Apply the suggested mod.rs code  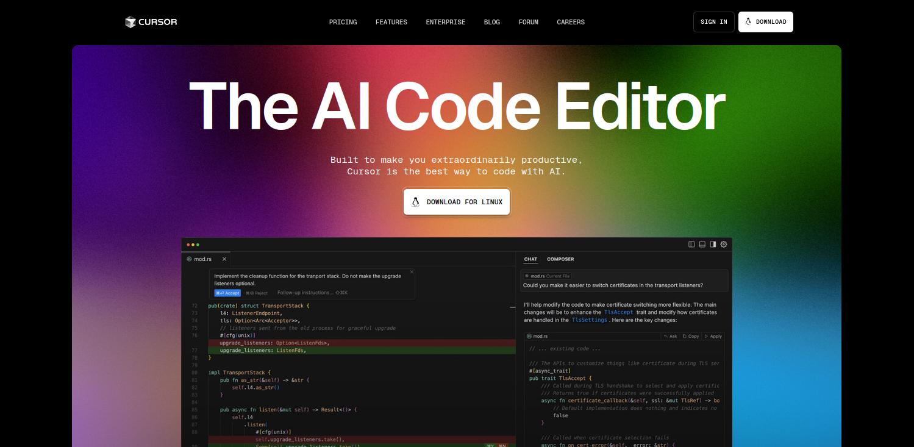click(713, 336)
